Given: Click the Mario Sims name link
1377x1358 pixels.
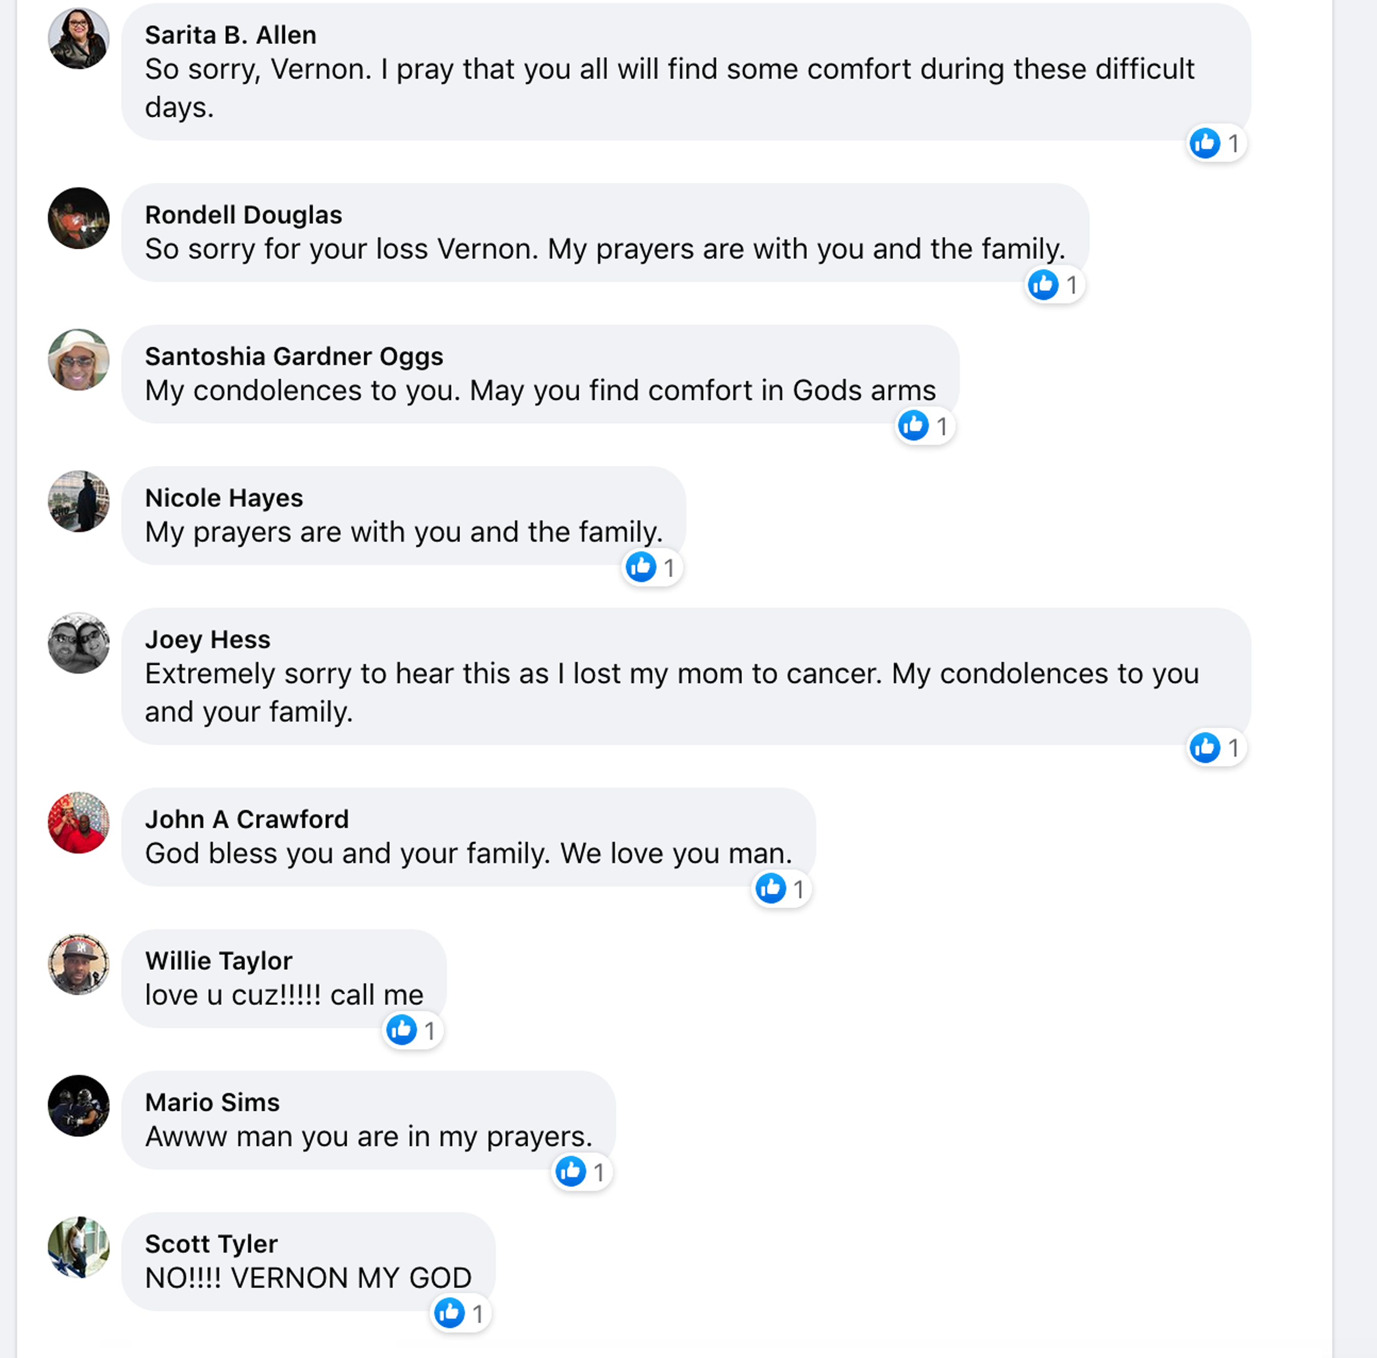Looking at the screenshot, I should 212,1102.
